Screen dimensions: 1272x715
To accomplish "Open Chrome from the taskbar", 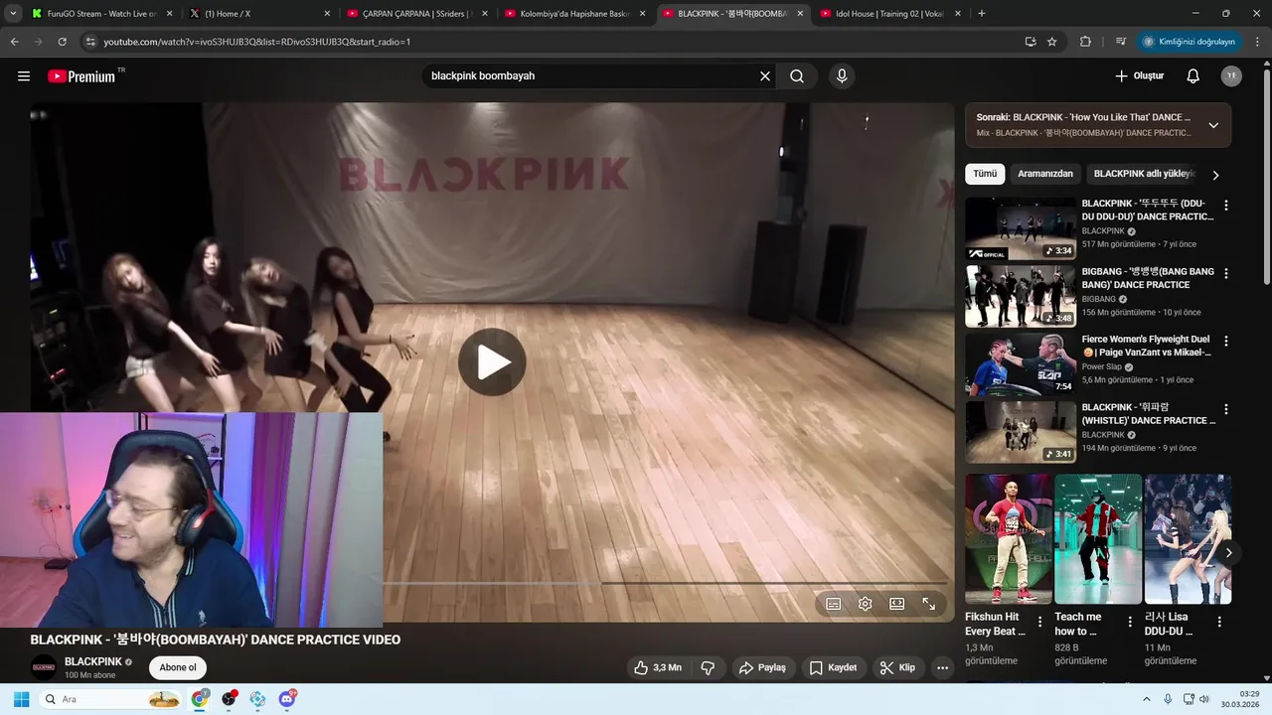I will point(200,699).
